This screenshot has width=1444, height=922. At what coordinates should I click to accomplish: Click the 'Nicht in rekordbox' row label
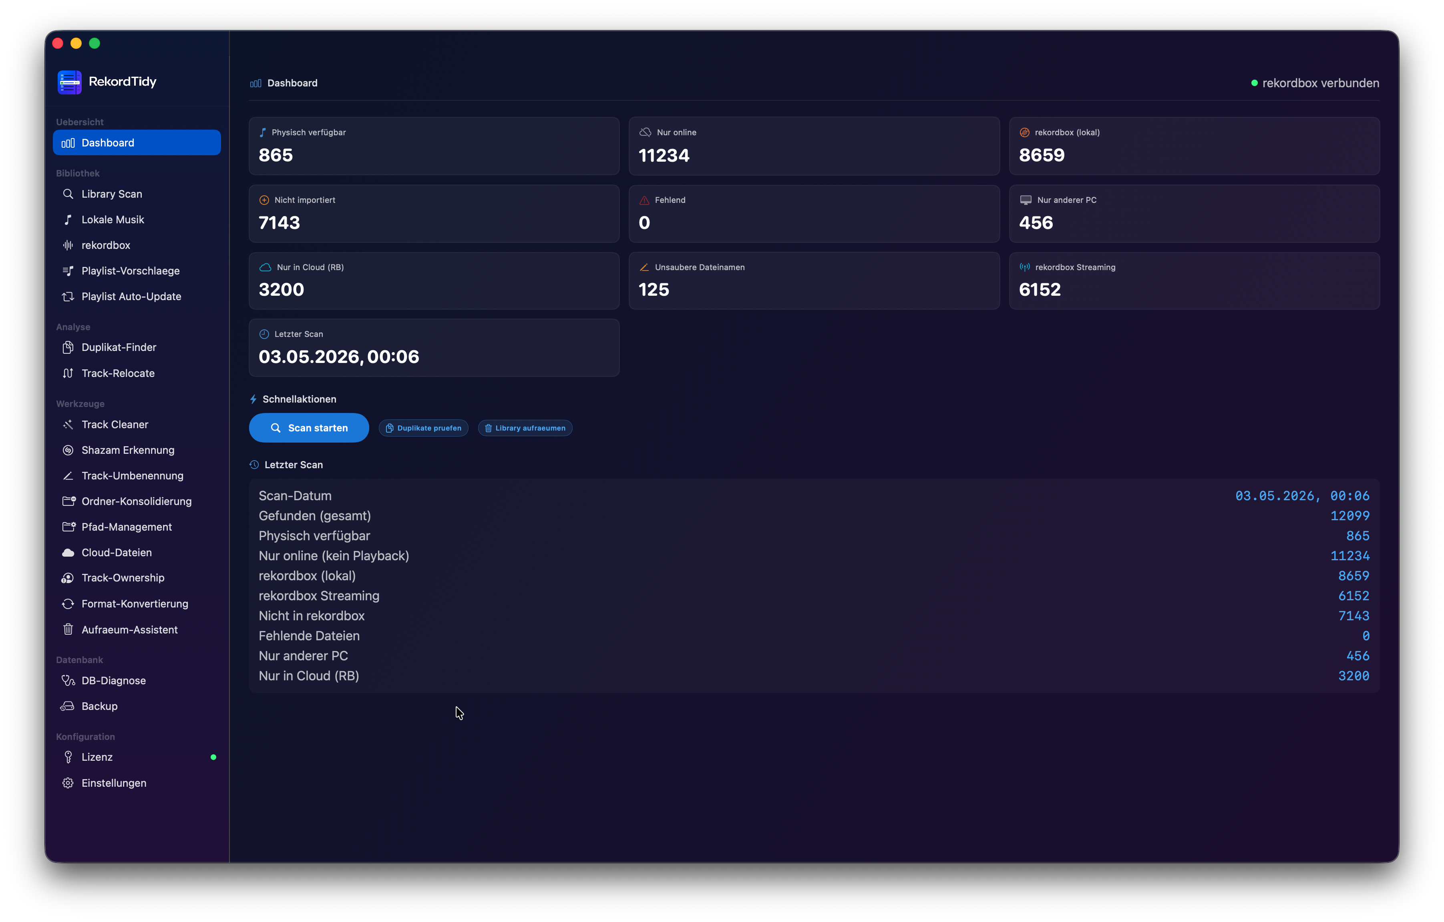point(311,616)
